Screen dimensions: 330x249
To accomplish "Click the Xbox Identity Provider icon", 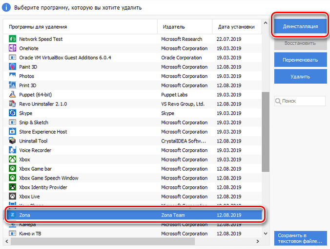I will [x=12, y=187].
